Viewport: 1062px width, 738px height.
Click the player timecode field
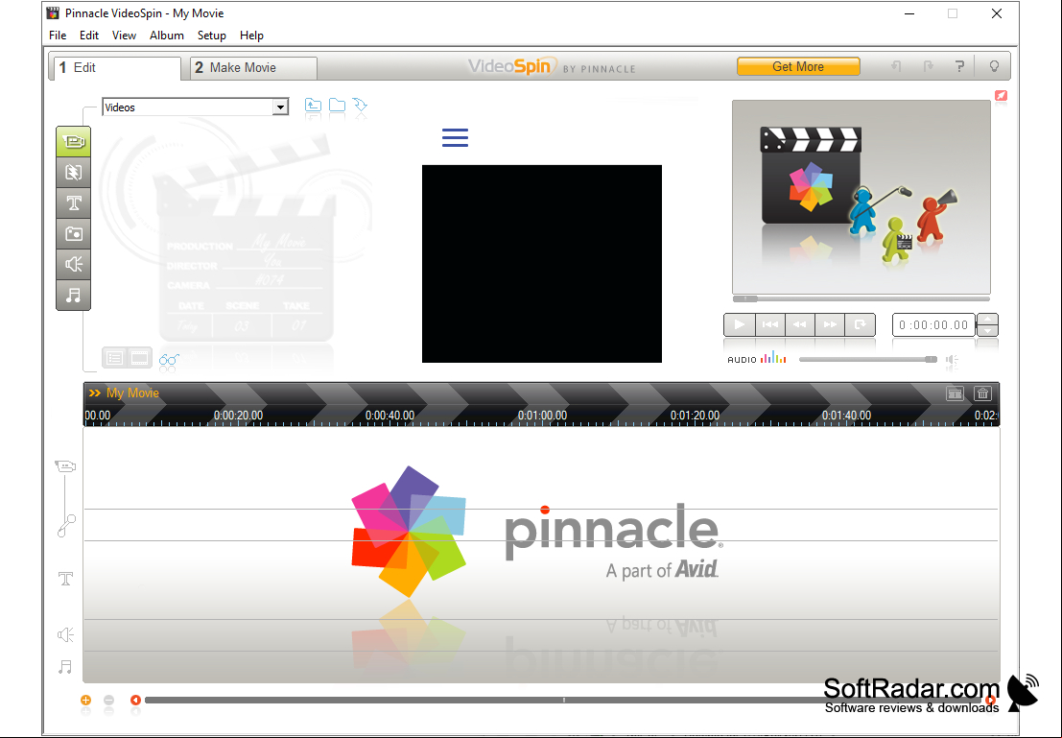[x=933, y=325]
